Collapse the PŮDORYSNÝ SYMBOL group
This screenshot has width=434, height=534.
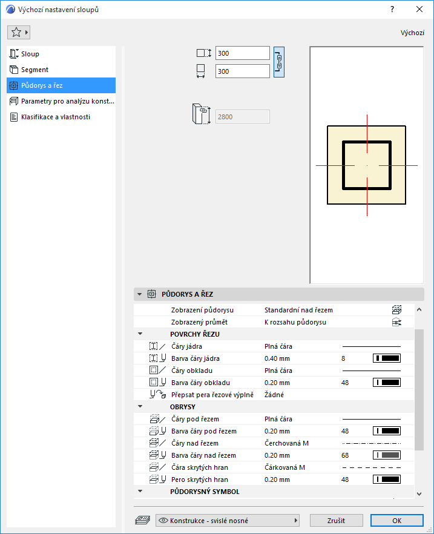pyautogui.click(x=140, y=491)
